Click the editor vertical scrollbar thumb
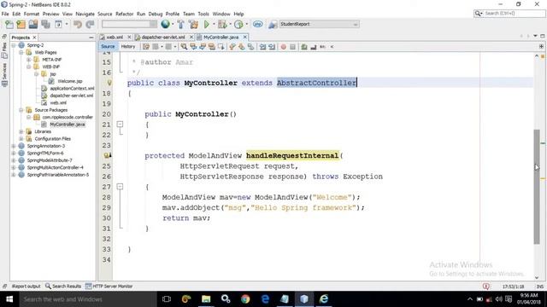This screenshot has height=307, width=547. [x=537, y=187]
